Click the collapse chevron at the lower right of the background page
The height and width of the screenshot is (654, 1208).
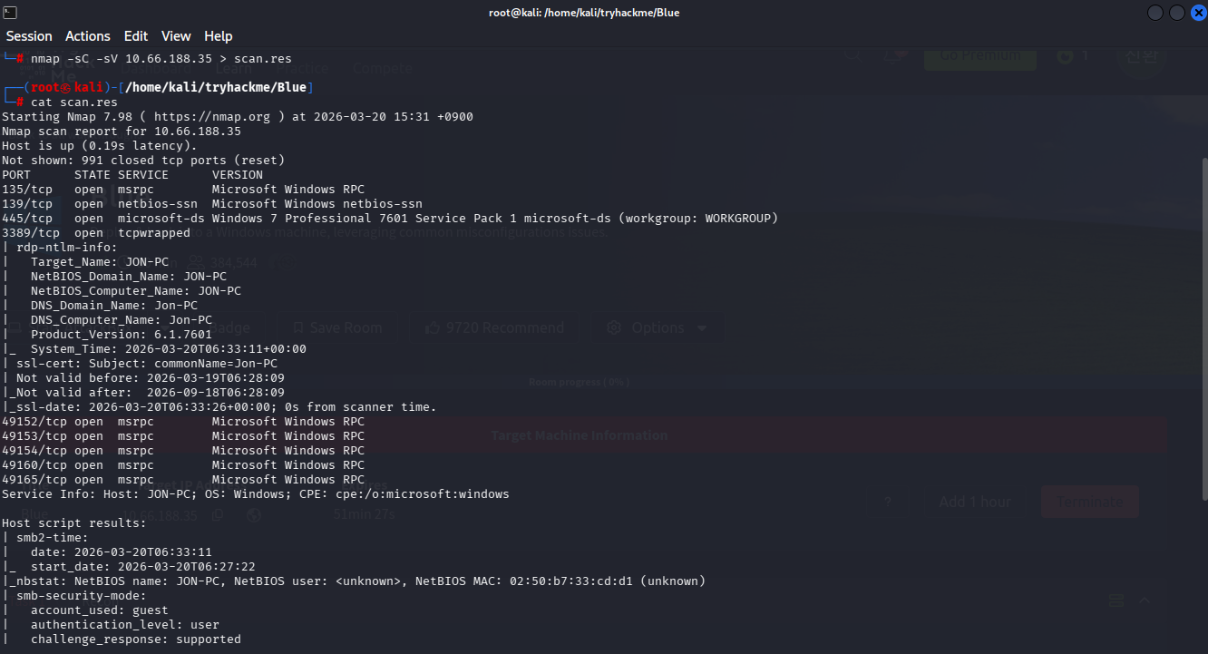(x=1144, y=600)
